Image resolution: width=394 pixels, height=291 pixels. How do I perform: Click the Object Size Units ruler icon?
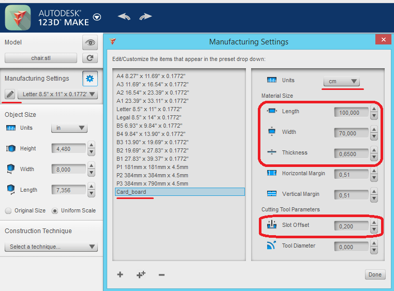click(x=11, y=128)
